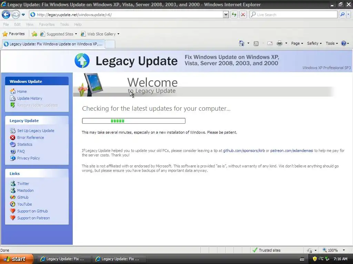Click the Print icon
353x264 pixels.
pyautogui.click(x=279, y=44)
